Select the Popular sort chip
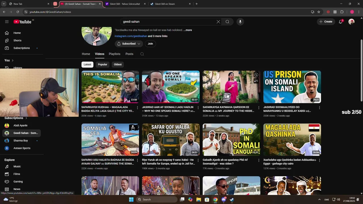The image size is (363, 204). (102, 64)
